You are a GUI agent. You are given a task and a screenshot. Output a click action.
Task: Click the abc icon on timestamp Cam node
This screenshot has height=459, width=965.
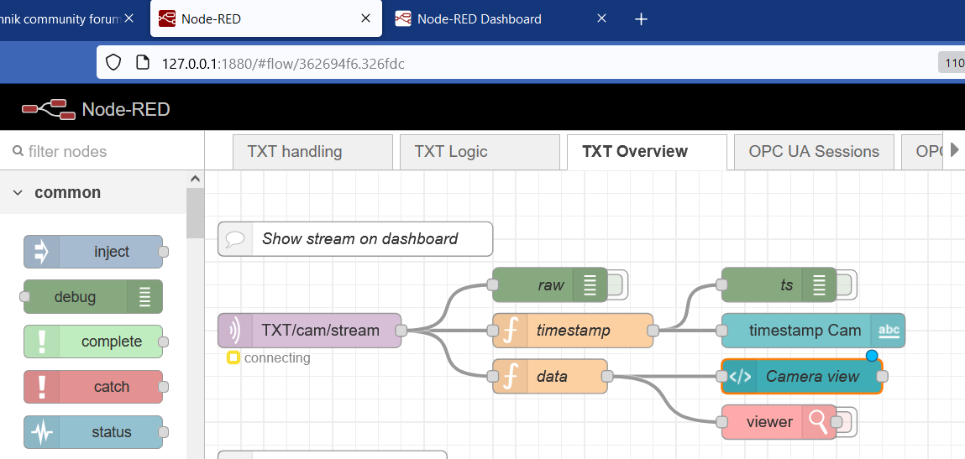click(x=888, y=331)
